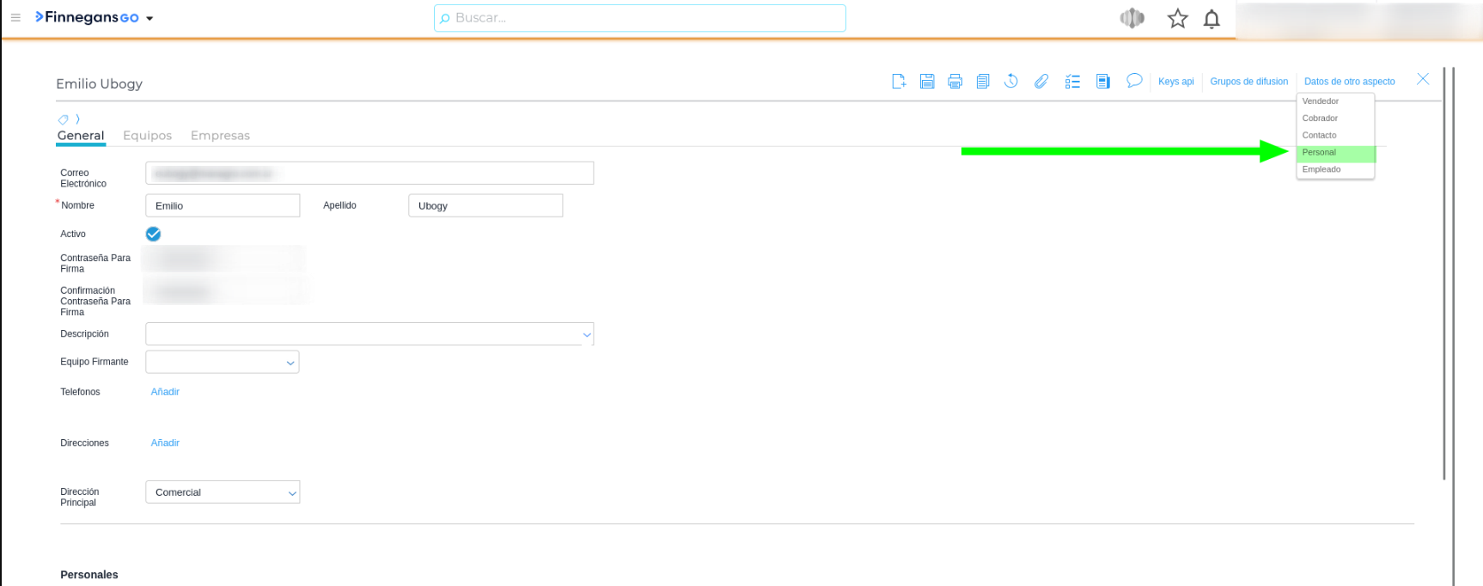Open comments with the speech bubble icon
Viewport: 1483px width, 586px height.
tap(1134, 81)
